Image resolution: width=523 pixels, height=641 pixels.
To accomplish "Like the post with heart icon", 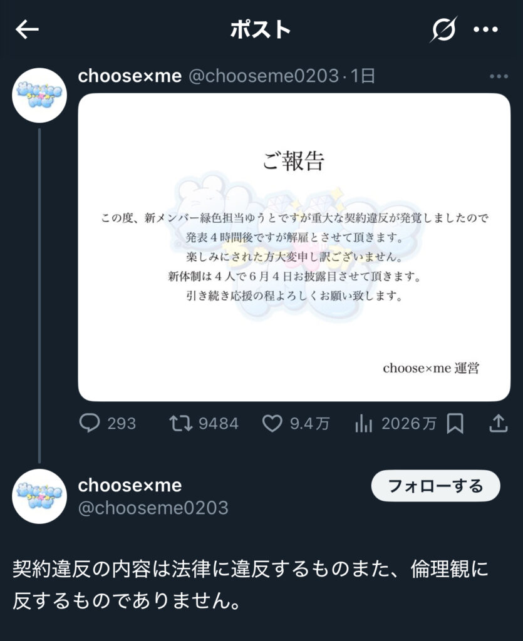I will pos(296,424).
